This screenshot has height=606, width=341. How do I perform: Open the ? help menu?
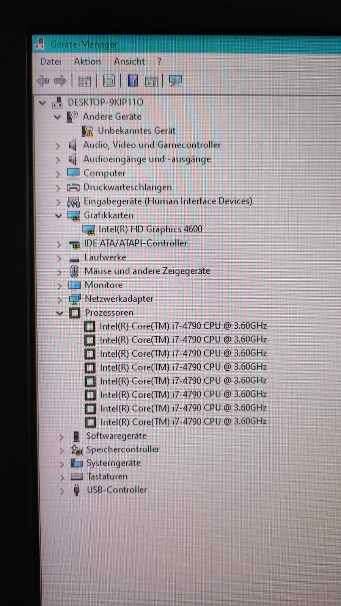(x=159, y=61)
